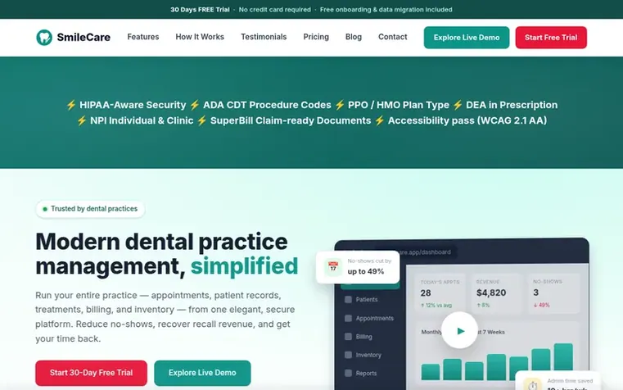Click the Patients label in dashboard preview

pos(367,299)
